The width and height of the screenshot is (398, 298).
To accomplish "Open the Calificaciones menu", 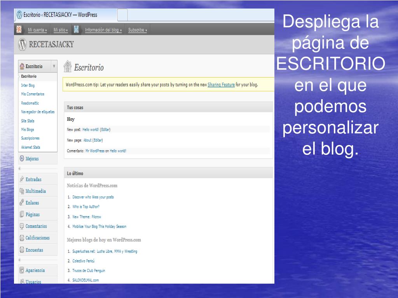I will (x=38, y=238).
